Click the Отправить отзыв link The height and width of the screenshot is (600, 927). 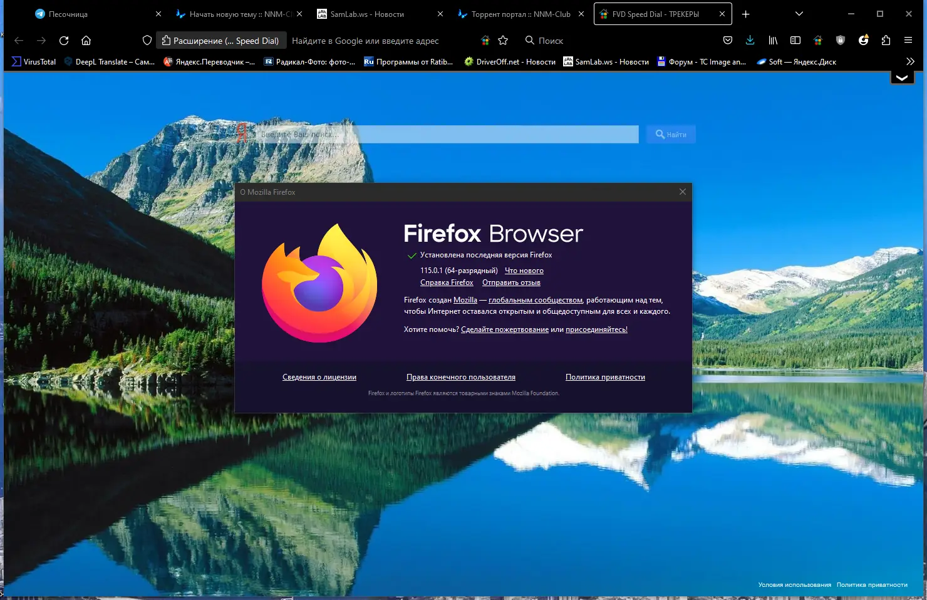point(511,282)
